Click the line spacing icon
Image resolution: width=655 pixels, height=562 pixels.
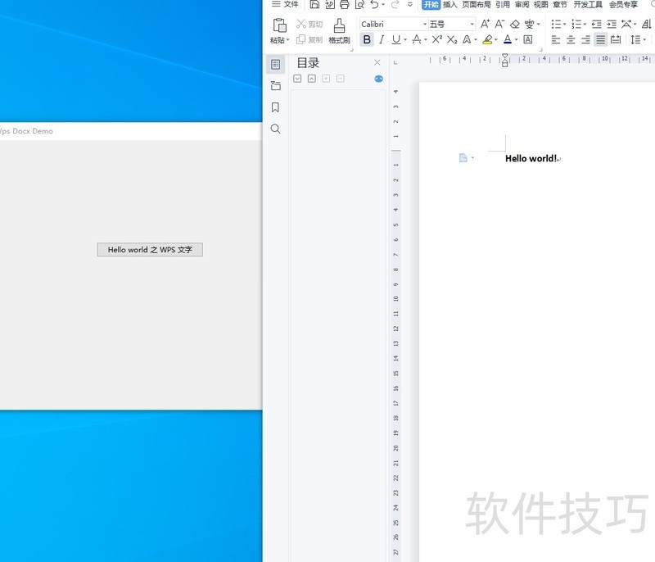[635, 39]
